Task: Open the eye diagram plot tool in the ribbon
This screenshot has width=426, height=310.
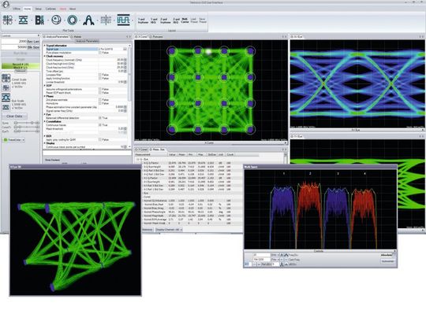Action: coord(24,20)
